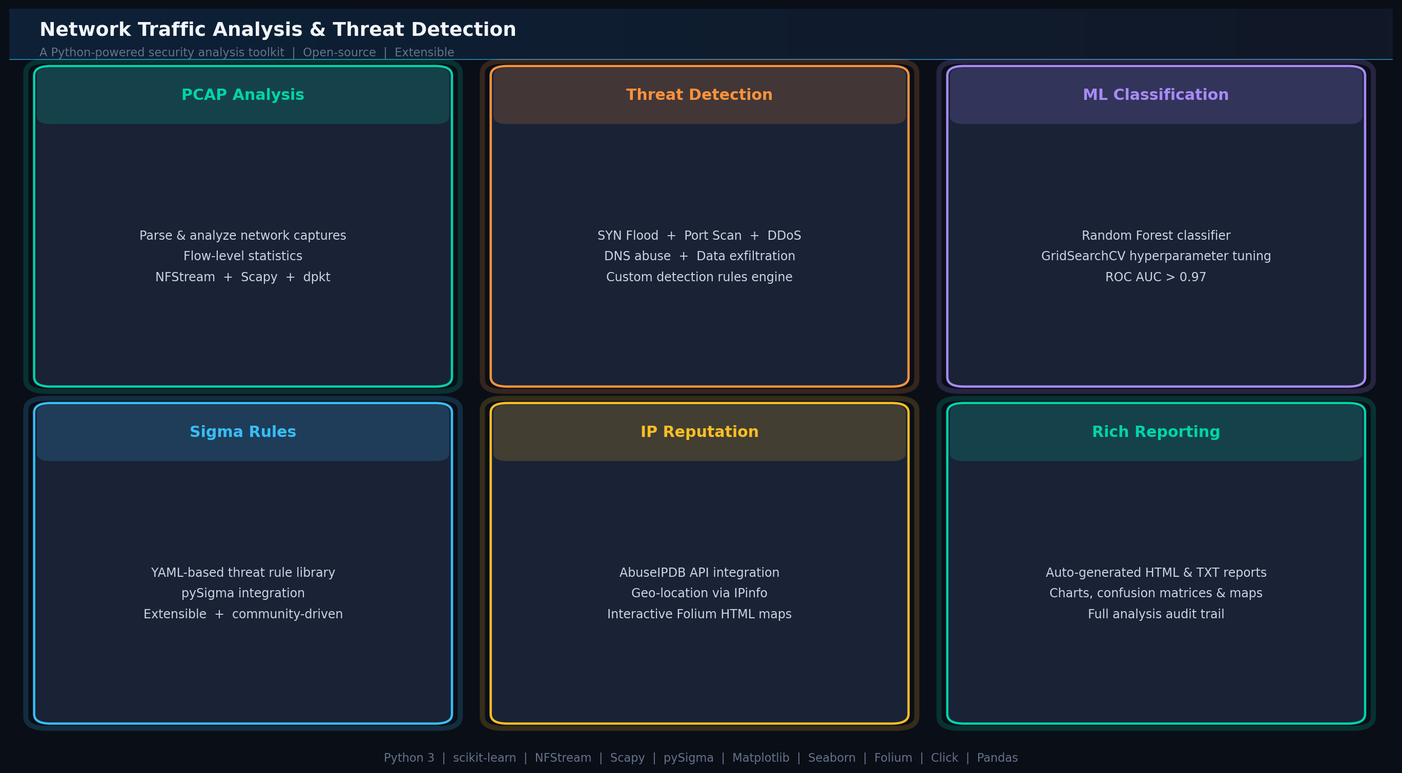Click 'GridSearchCV hyperparameter tuning' text
This screenshot has height=773, width=1402.
pyautogui.click(x=1156, y=256)
